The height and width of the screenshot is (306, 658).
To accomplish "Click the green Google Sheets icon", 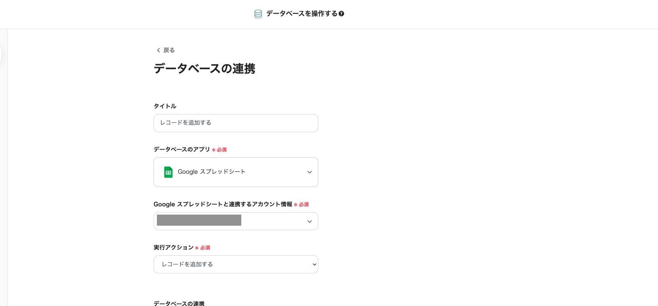I will coord(168,172).
